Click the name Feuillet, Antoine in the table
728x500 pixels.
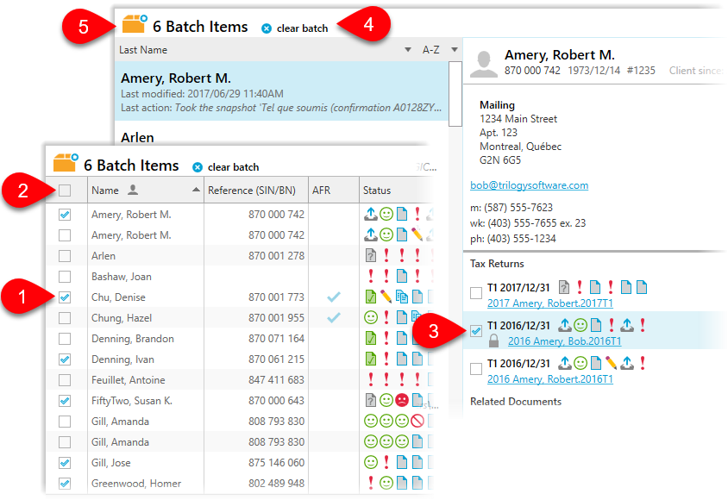[129, 380]
